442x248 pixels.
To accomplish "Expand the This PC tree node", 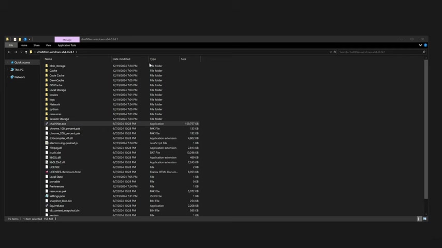I will (x=8, y=70).
